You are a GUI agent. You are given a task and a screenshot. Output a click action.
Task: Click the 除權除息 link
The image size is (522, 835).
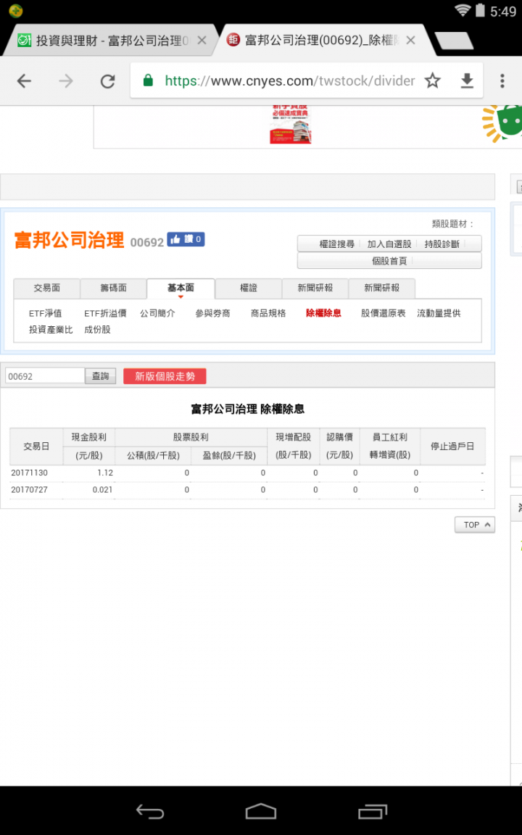(324, 313)
